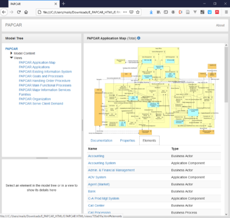Reload the page with the refresh icon

coord(19,12)
